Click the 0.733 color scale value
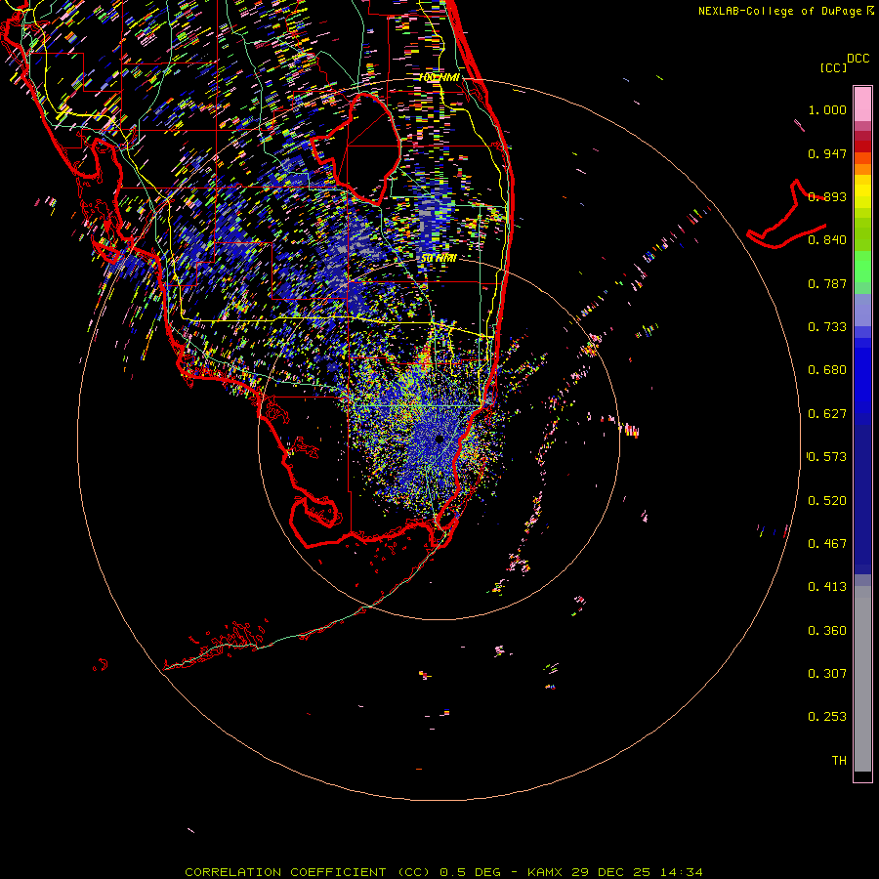 pyautogui.click(x=827, y=327)
